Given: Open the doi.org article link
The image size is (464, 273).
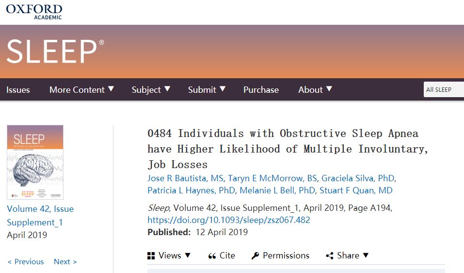Looking at the screenshot, I should 229,220.
